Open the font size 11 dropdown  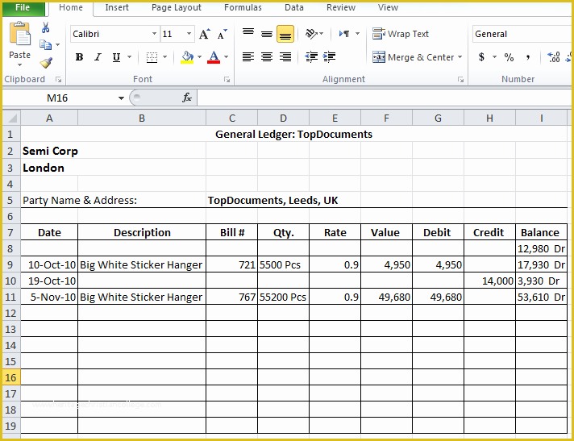tap(189, 34)
